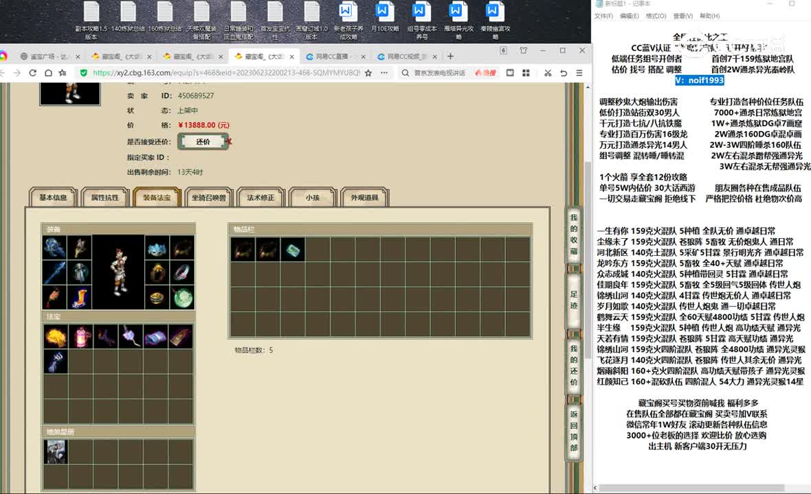Click the 还价 bargain button
Image resolution: width=811 pixels, height=494 pixels.
coord(203,141)
